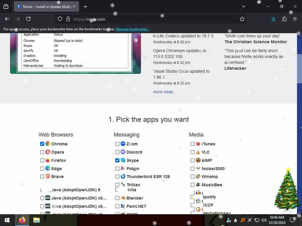Click the Firefox taskbar button
The width and height of the screenshot is (302, 226).
(22, 220)
